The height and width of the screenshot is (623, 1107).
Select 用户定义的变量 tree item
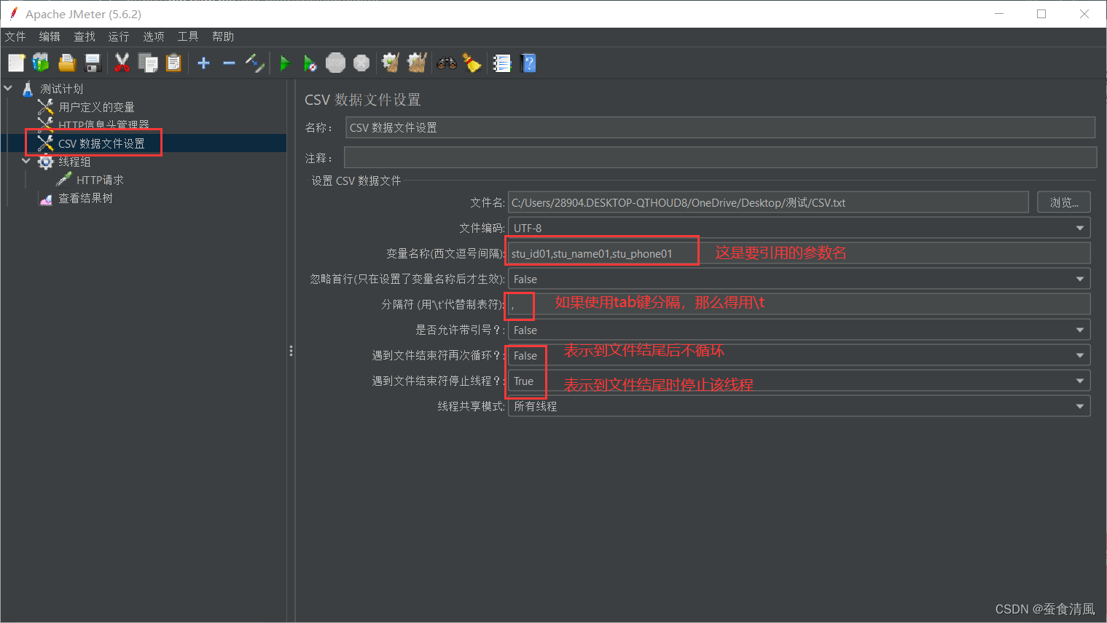click(96, 107)
